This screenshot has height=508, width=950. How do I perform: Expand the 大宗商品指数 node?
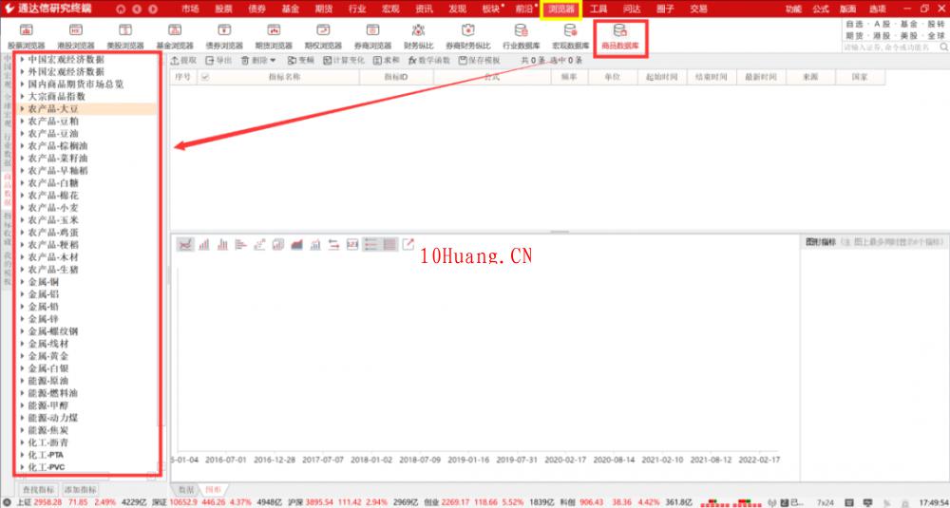point(23,96)
